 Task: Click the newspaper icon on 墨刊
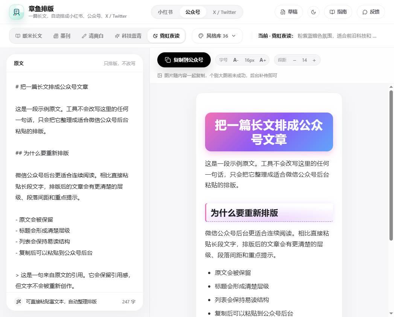(56, 36)
